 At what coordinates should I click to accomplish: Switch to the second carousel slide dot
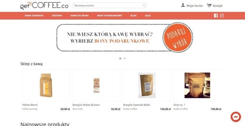coord(125,59)
